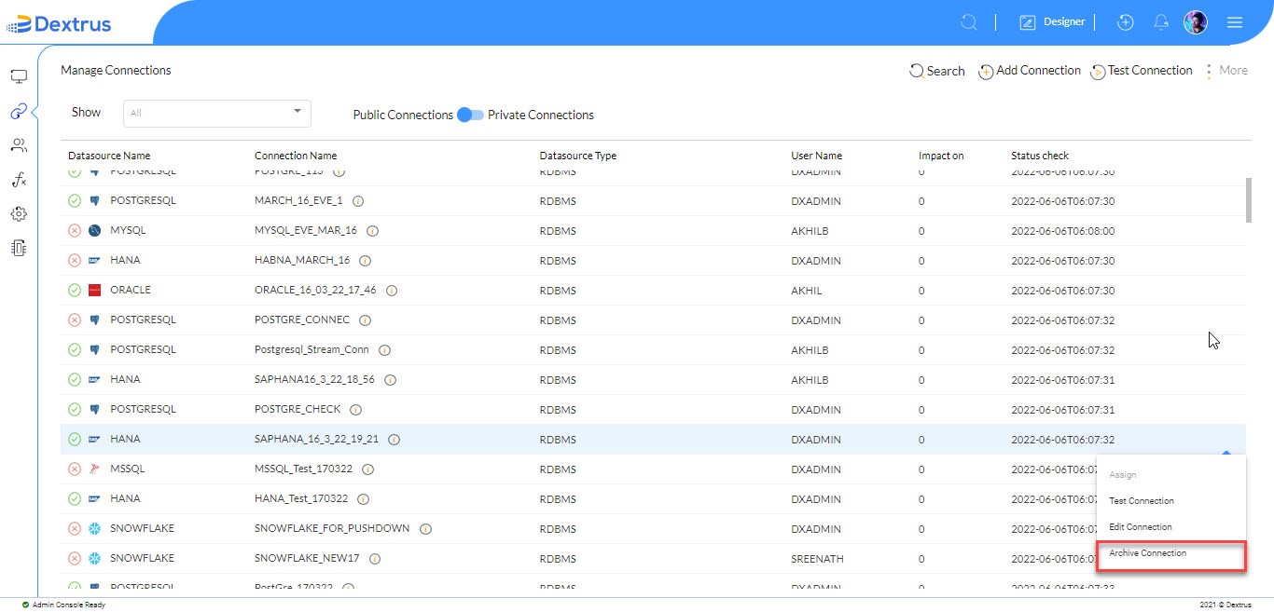Click red failed status of MYSQL_EVE_MAR_16 row
The height and width of the screenshot is (612, 1274).
(75, 231)
